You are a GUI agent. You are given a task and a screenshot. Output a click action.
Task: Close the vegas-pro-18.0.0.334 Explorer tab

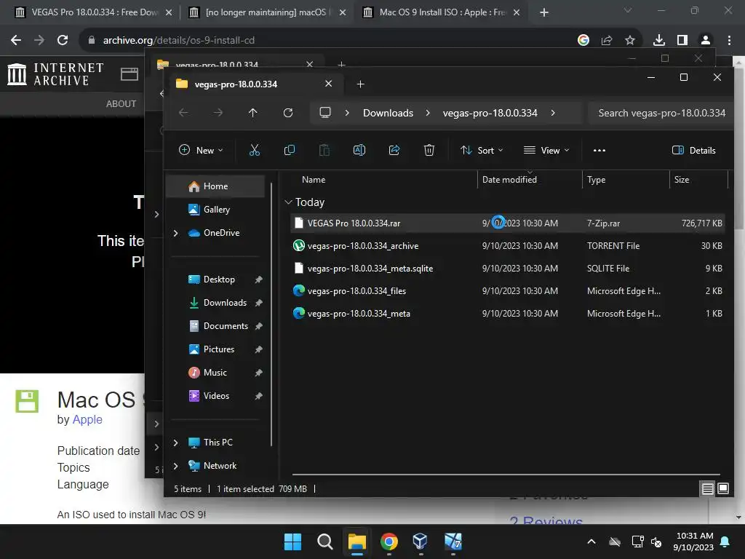[328, 84]
